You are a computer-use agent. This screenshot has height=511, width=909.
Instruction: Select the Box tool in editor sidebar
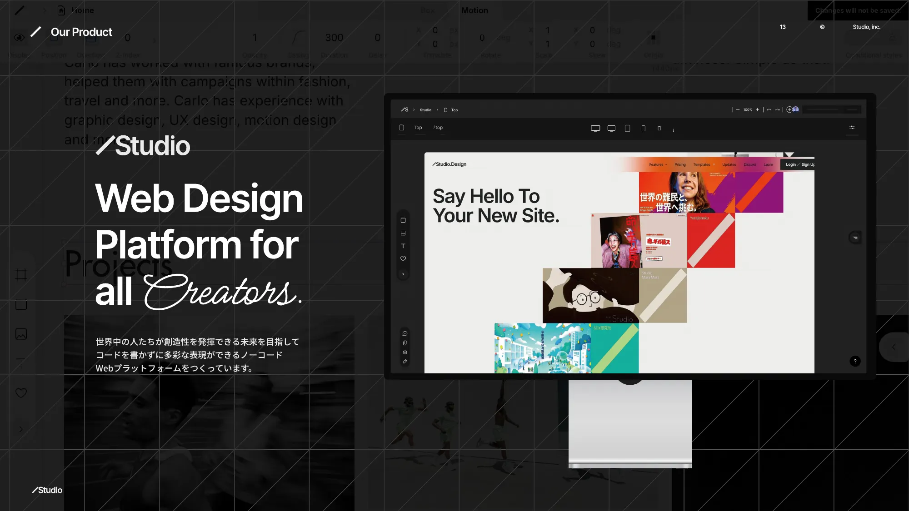[403, 220]
